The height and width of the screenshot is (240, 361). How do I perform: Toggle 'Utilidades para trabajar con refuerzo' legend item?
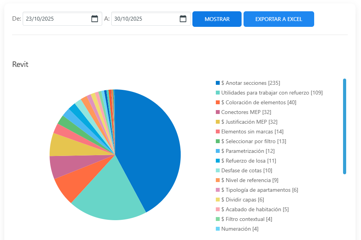click(272, 93)
